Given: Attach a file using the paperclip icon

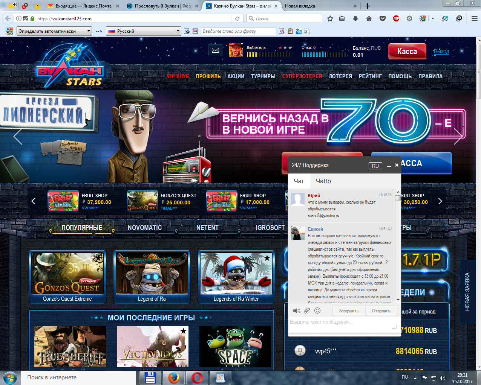Looking at the screenshot, I should tap(307, 310).
